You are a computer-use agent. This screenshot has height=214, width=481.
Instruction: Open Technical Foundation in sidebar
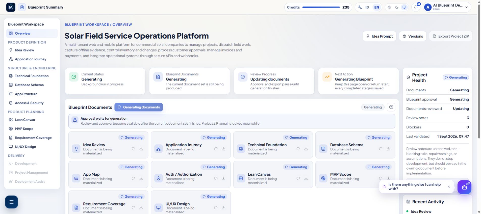point(32,76)
